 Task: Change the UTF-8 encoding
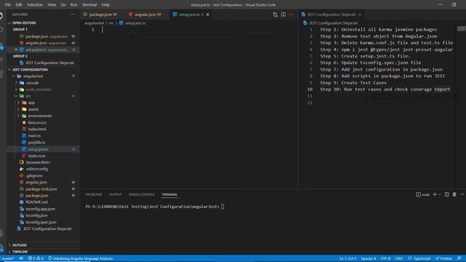coord(385,258)
